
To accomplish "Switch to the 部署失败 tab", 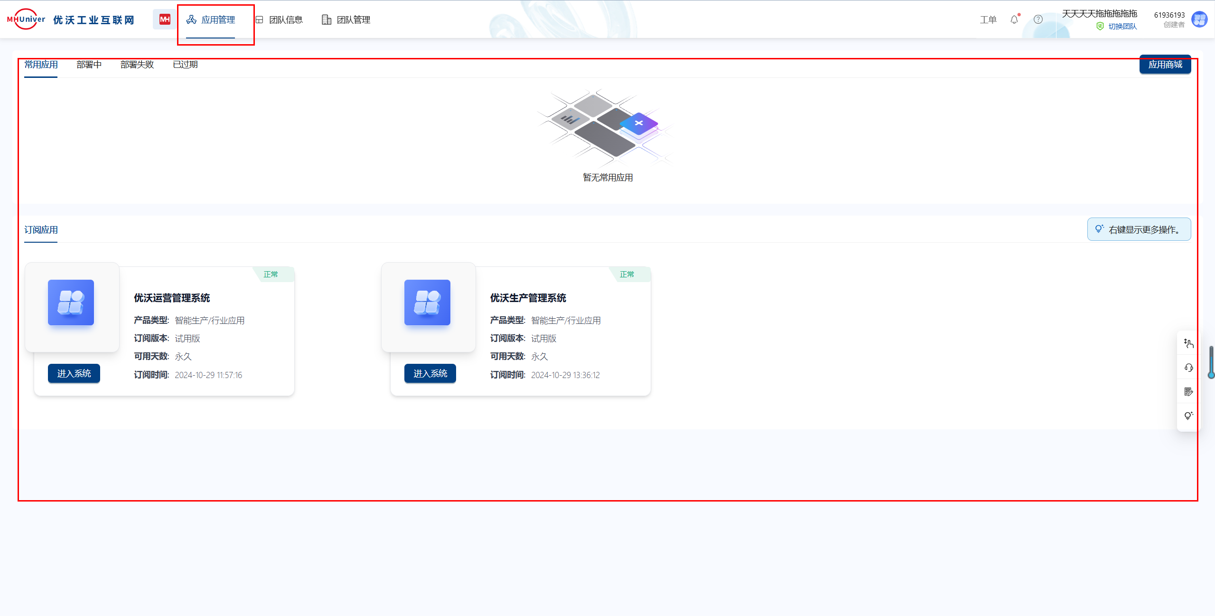I will point(137,65).
